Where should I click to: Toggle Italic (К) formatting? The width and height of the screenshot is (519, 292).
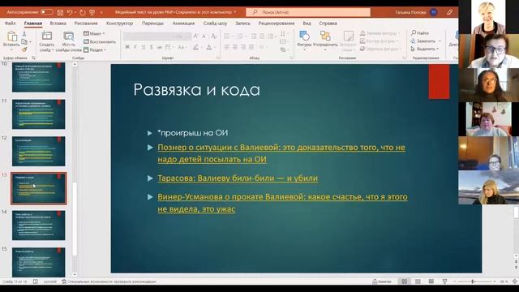135,47
